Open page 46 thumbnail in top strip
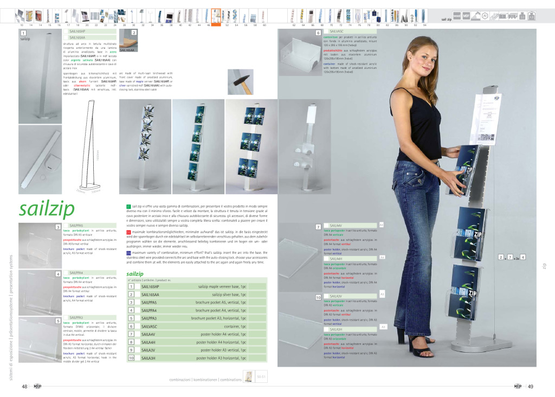The image size is (555, 397). point(206,16)
